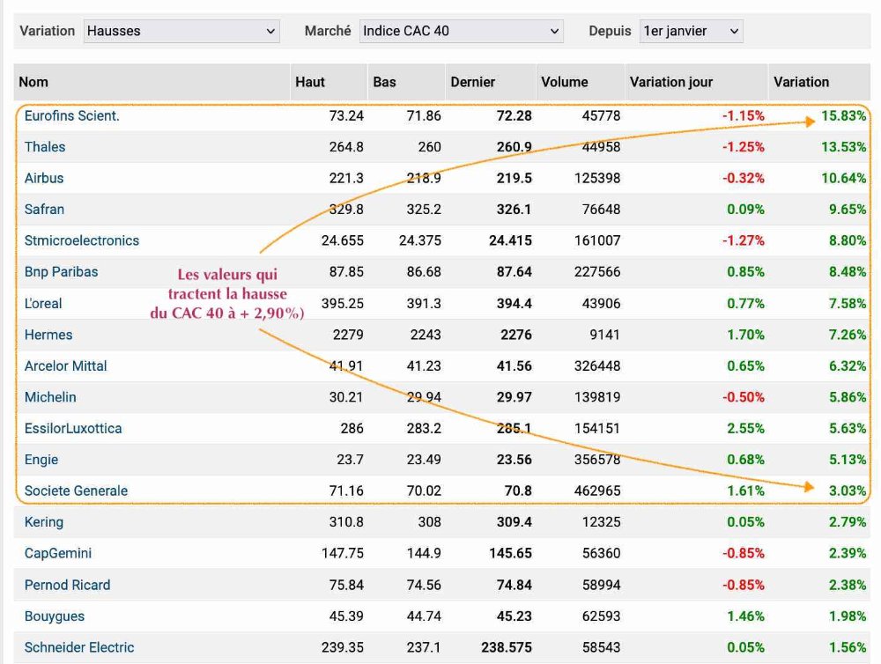Open the Bnp Paribas link
The width and height of the screenshot is (881, 664).
pos(61,272)
